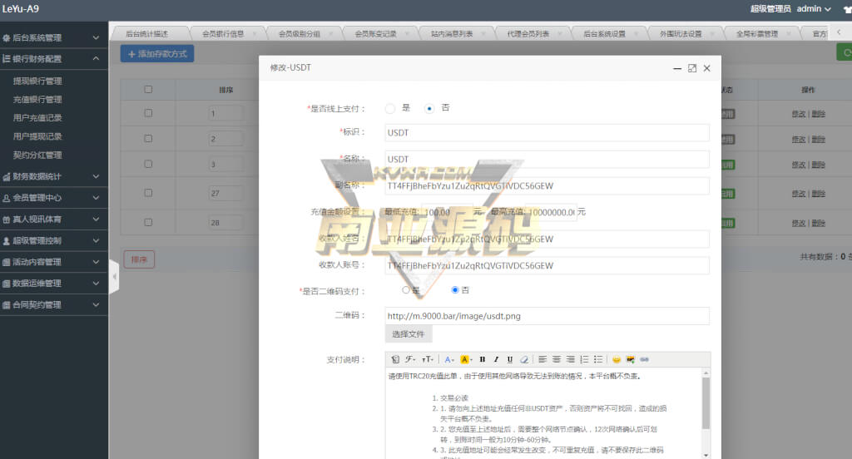Image resolution: width=852 pixels, height=459 pixels.
Task: Click the 添加存款方式 button
Action: [157, 54]
